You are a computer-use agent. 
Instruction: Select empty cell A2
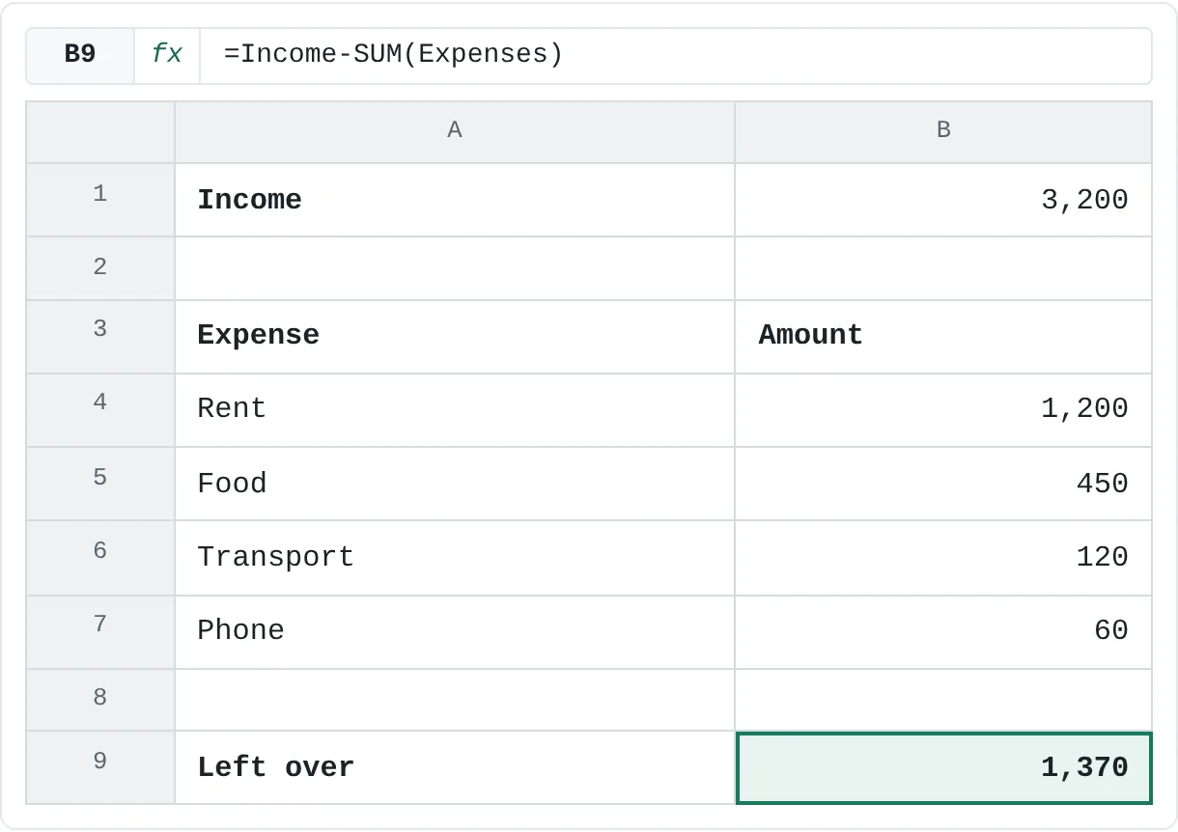[455, 268]
